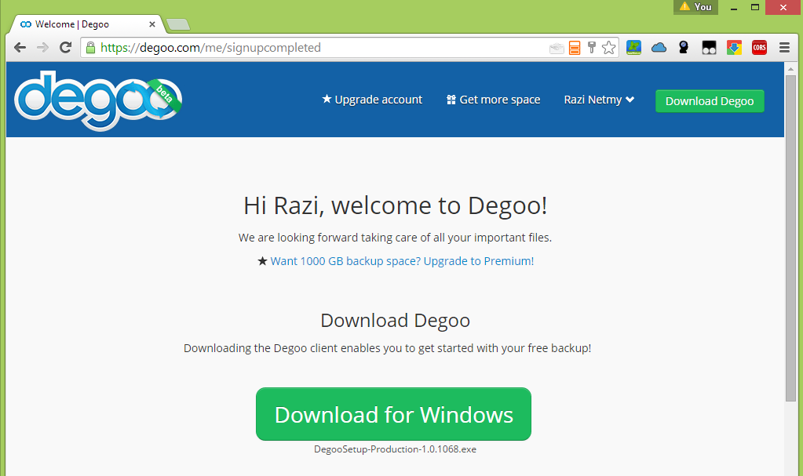Viewport: 803px width, 476px height.
Task: Open the blue cloud extension
Action: [659, 48]
